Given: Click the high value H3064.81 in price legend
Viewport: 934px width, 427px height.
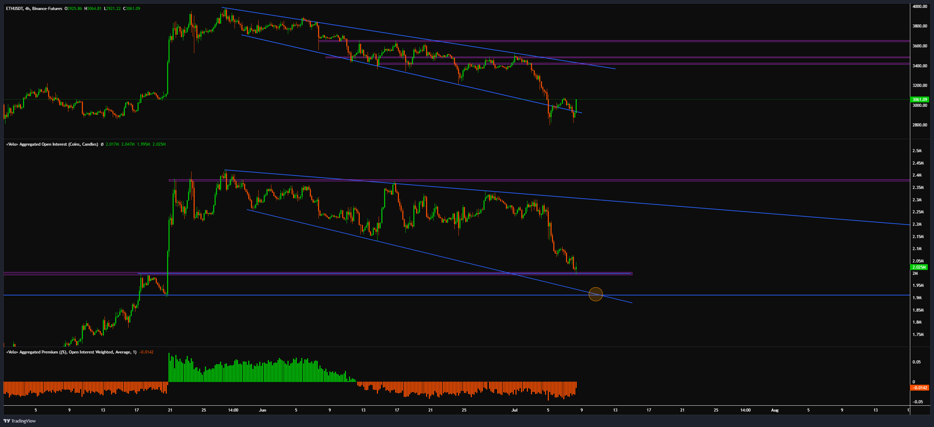Looking at the screenshot, I should tap(93, 8).
